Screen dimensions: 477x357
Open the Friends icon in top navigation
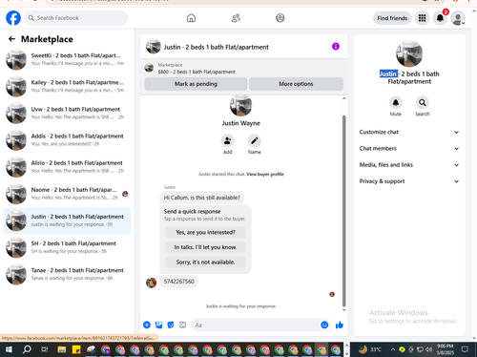click(x=236, y=18)
